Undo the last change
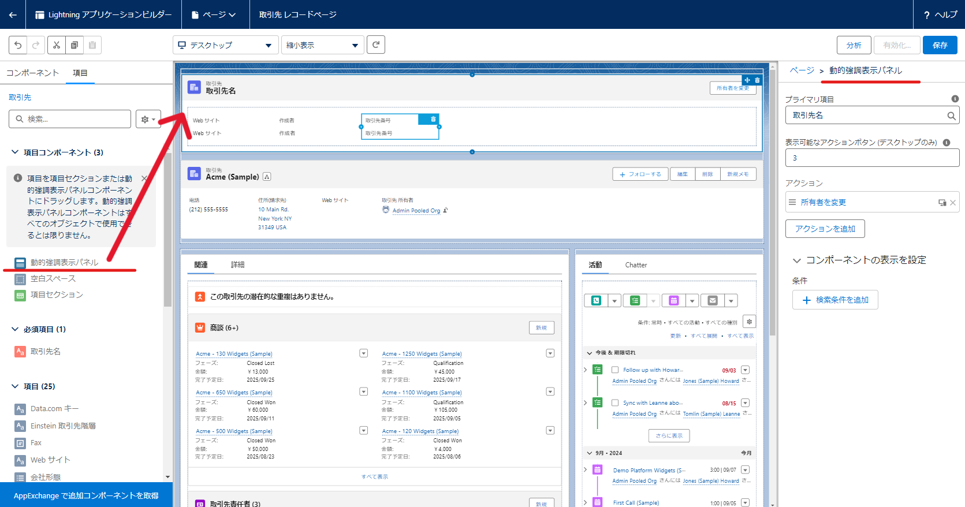 coord(18,45)
